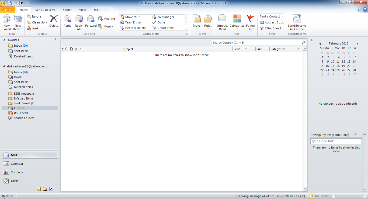Viewport: 368px width, 199px height.
Task: Select the Junk E-mail folder
Action: click(x=22, y=103)
